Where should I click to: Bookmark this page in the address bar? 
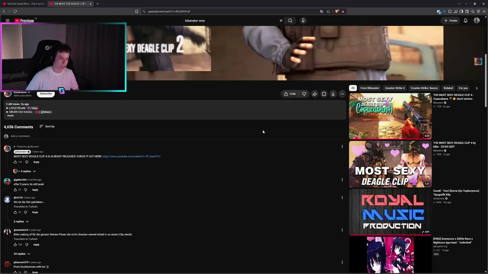tap(137, 11)
